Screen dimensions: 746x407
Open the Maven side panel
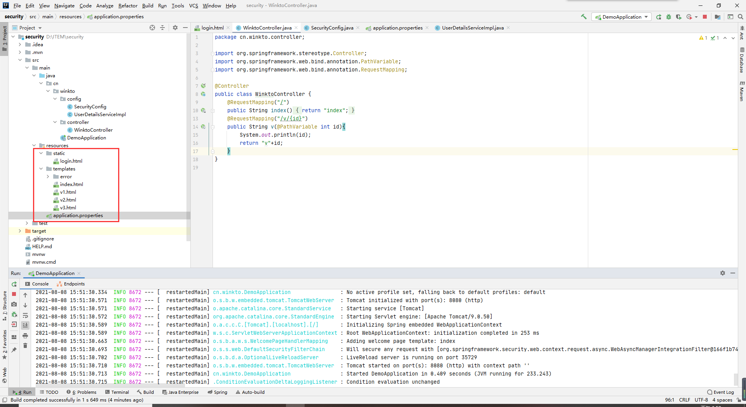tap(742, 91)
